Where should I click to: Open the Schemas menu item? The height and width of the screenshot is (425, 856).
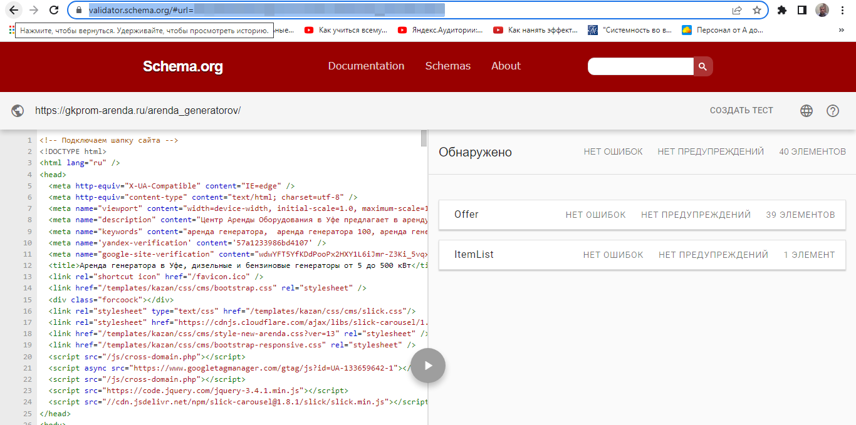(x=447, y=66)
